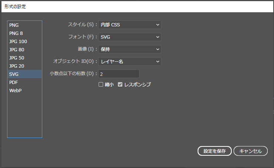Expand the フォント dropdown set to SVG
The height and width of the screenshot is (168, 274).
129,37
